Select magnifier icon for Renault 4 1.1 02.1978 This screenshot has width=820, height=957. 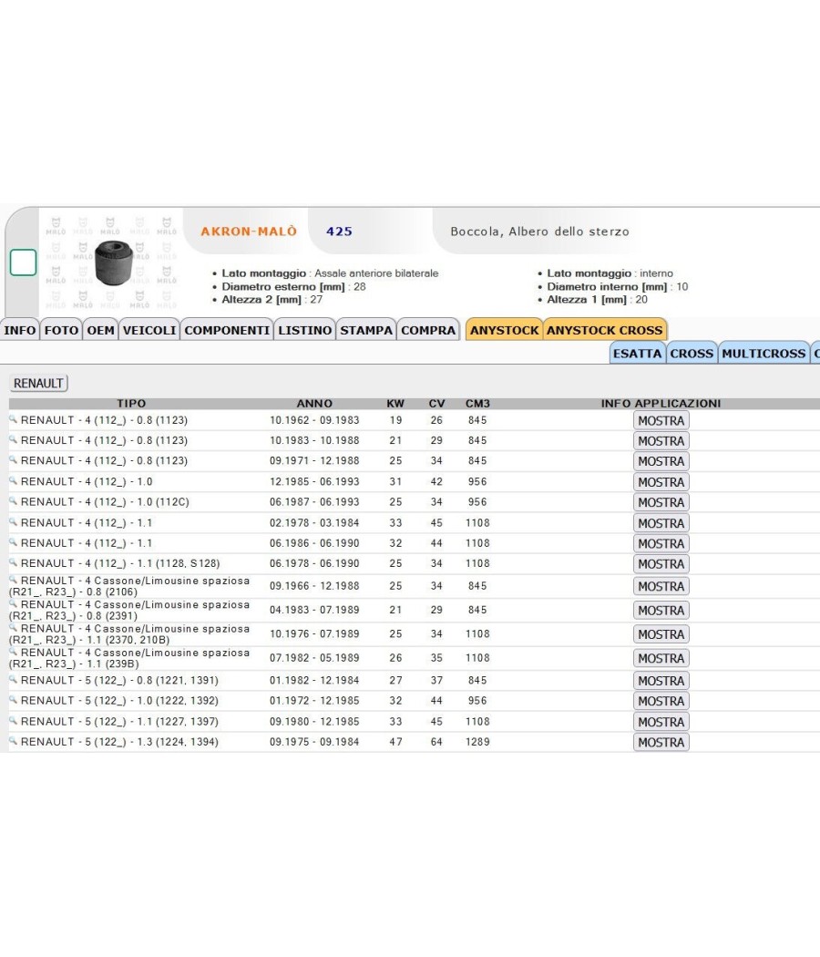tap(13, 521)
